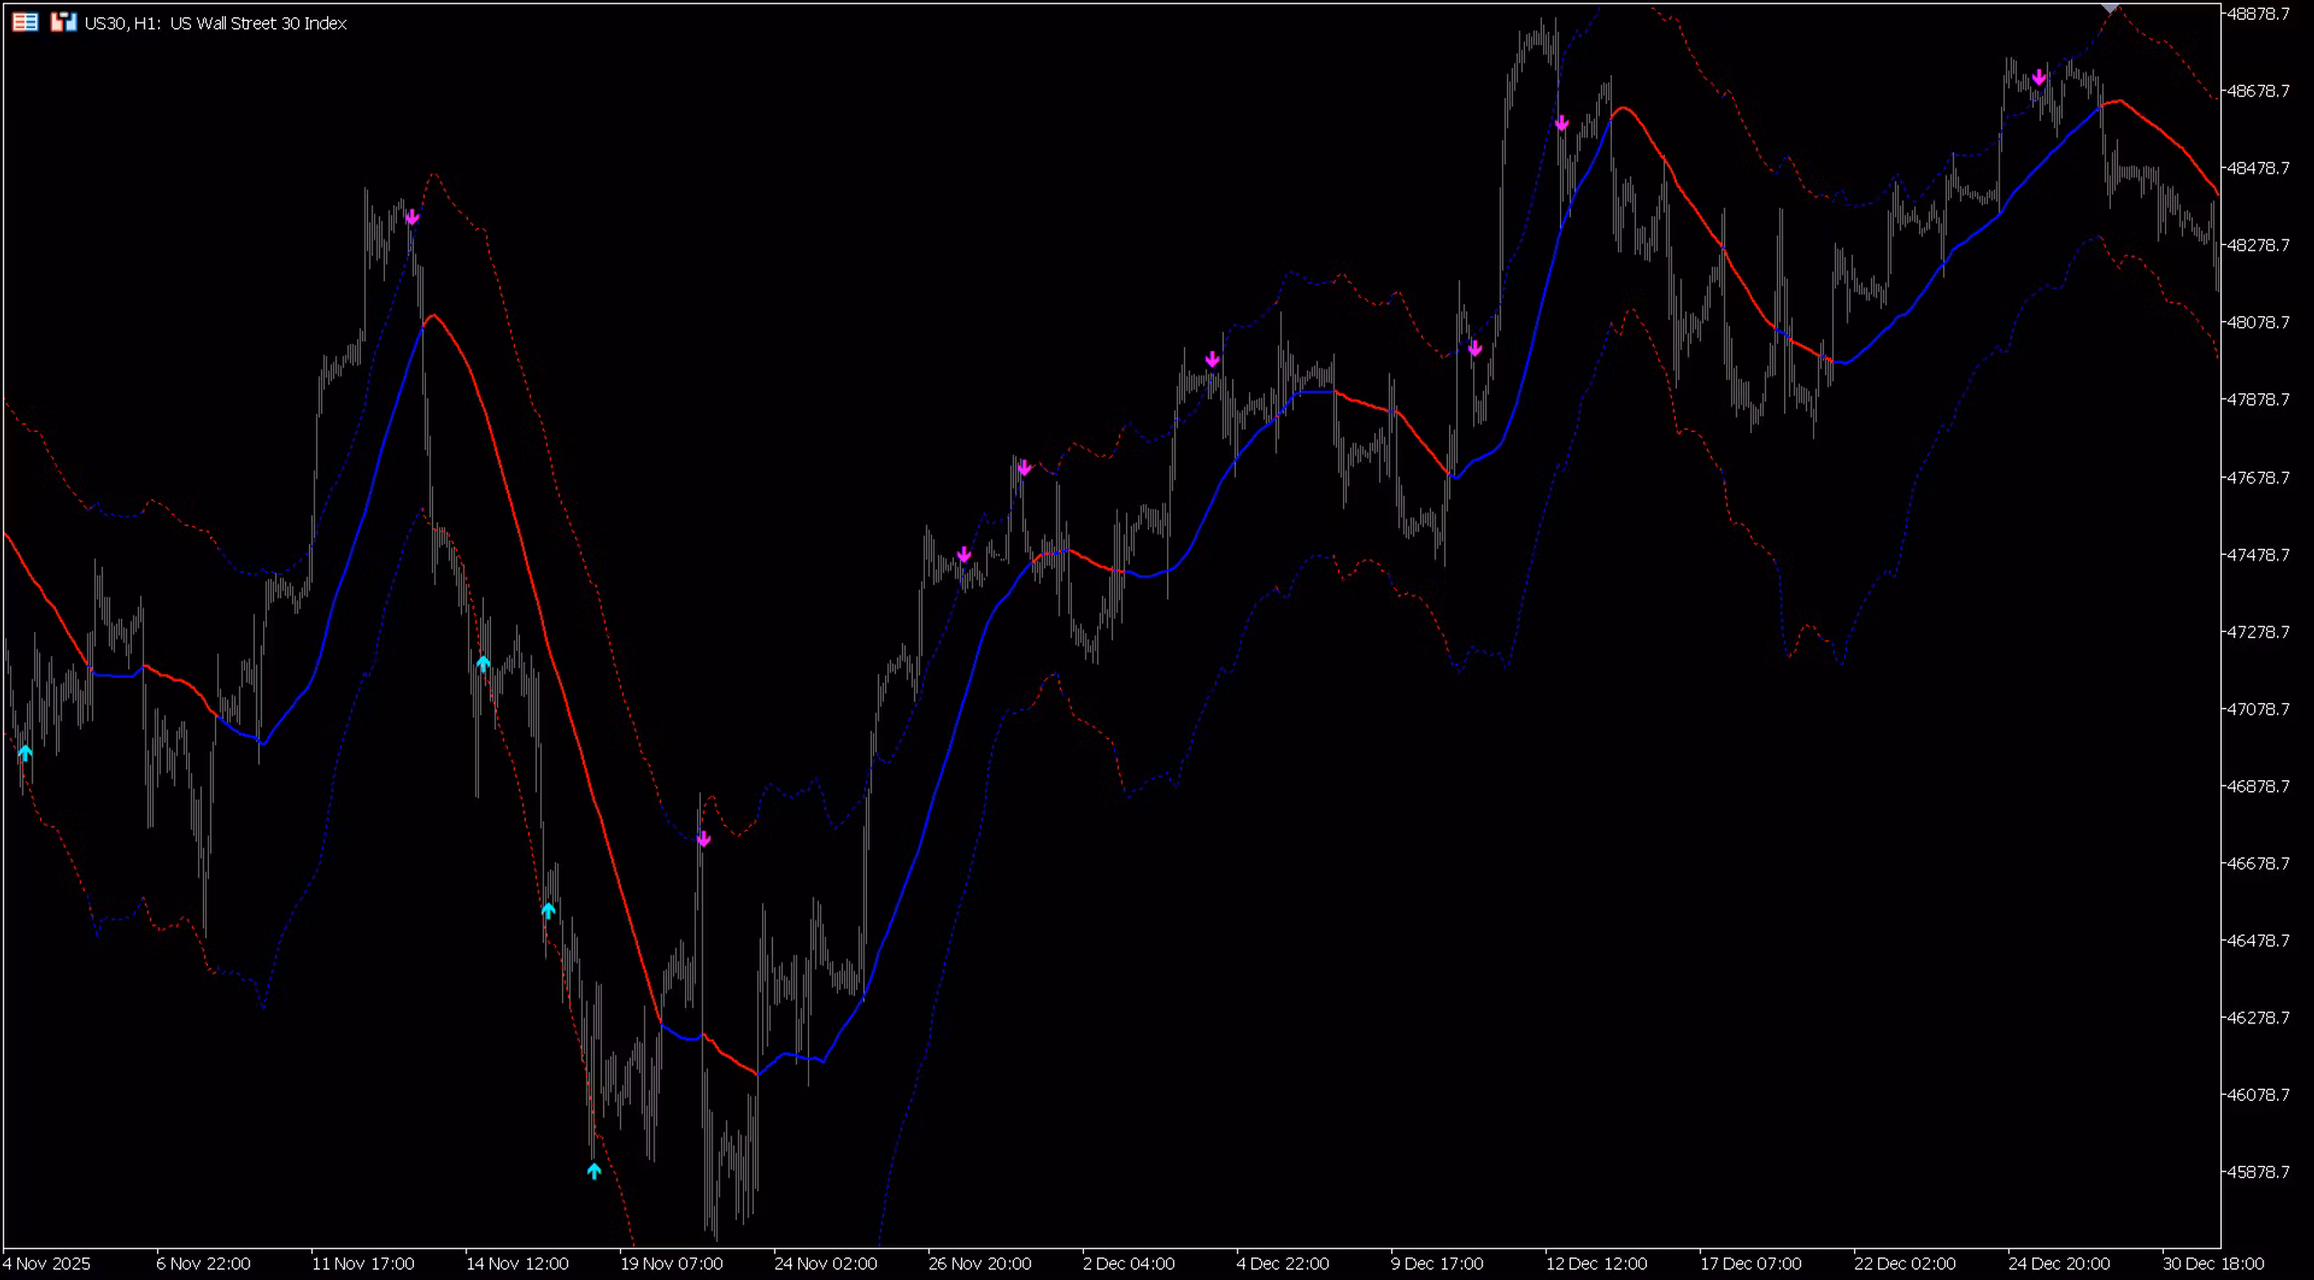The image size is (2314, 1280).
Task: Open the Depth of Market icon
Action: pyautogui.click(x=63, y=23)
